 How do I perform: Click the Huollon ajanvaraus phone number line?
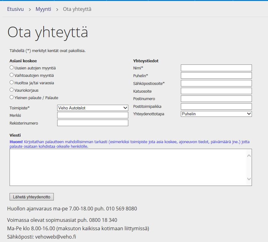coord(72,209)
